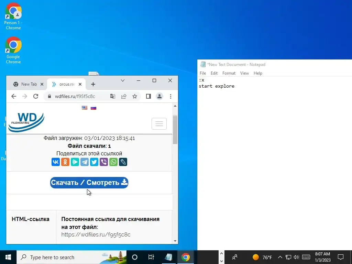This screenshot has height=264, width=352.
Task: Open Chrome side panel
Action: coord(148,96)
